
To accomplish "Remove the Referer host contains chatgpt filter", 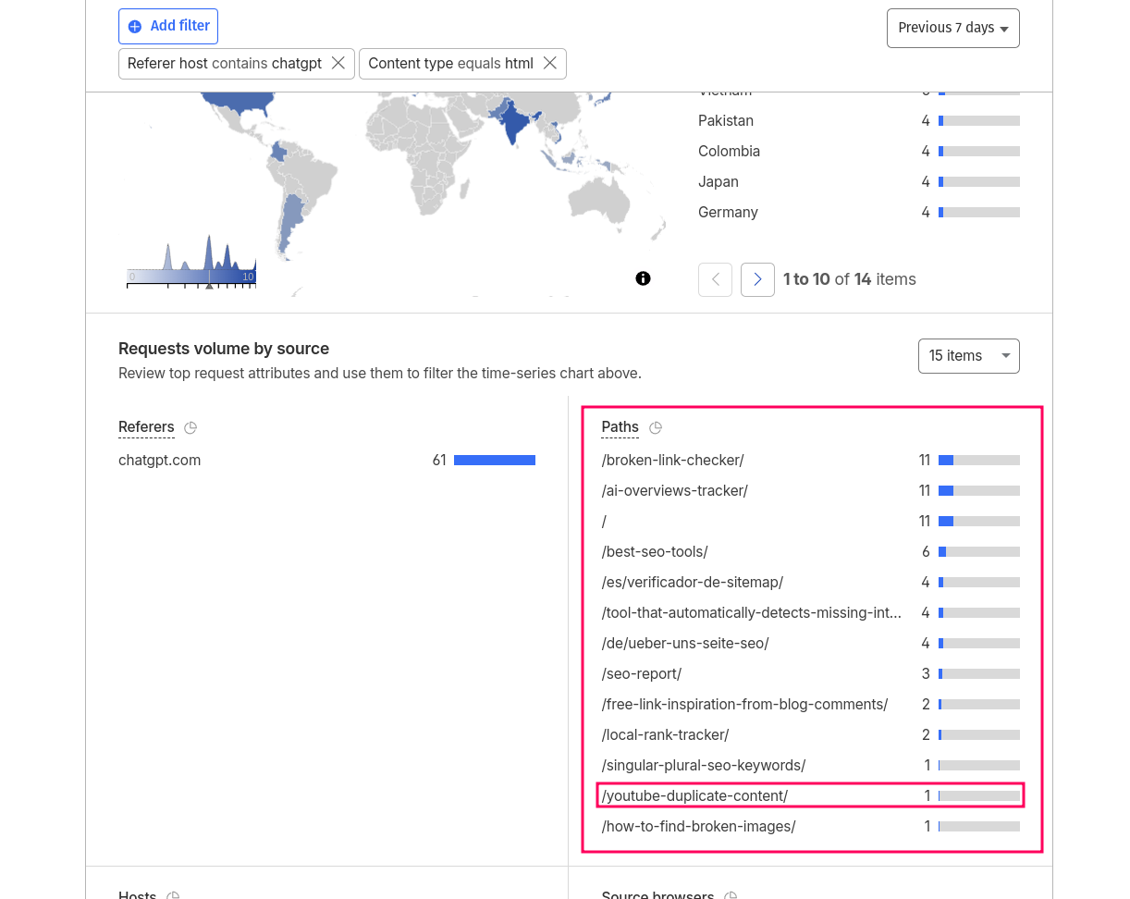I will pos(338,63).
